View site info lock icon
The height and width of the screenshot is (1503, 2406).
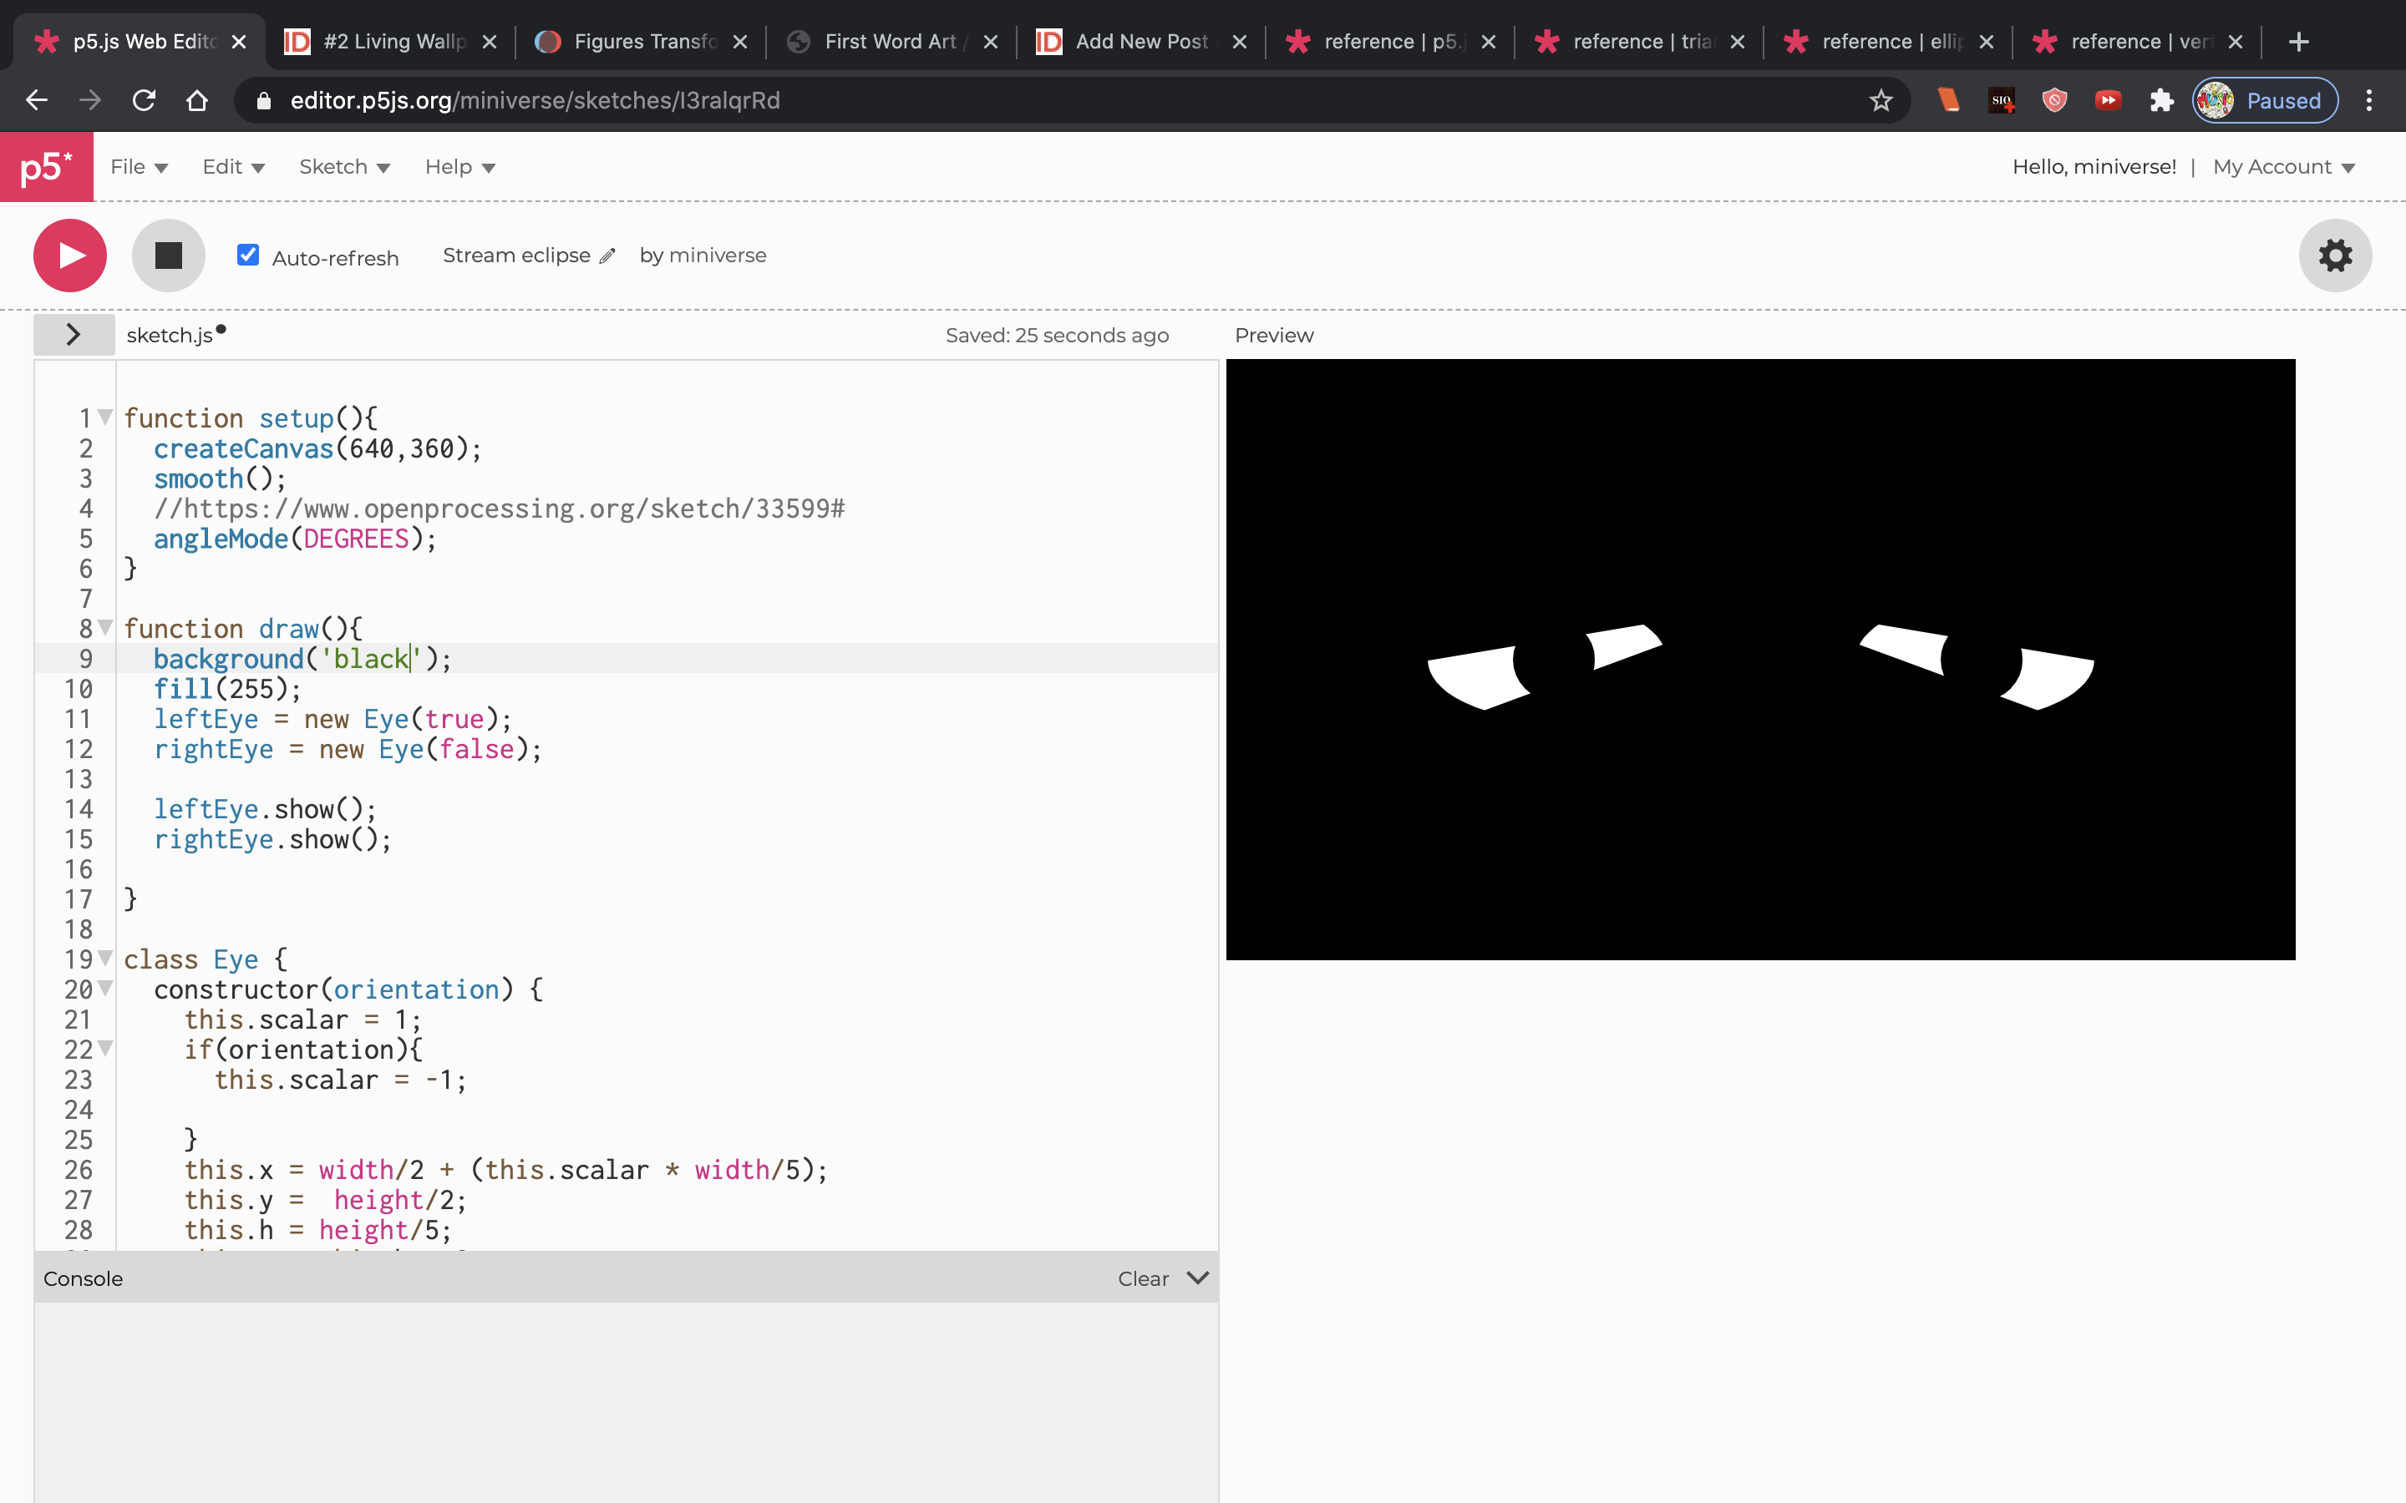pyautogui.click(x=263, y=100)
